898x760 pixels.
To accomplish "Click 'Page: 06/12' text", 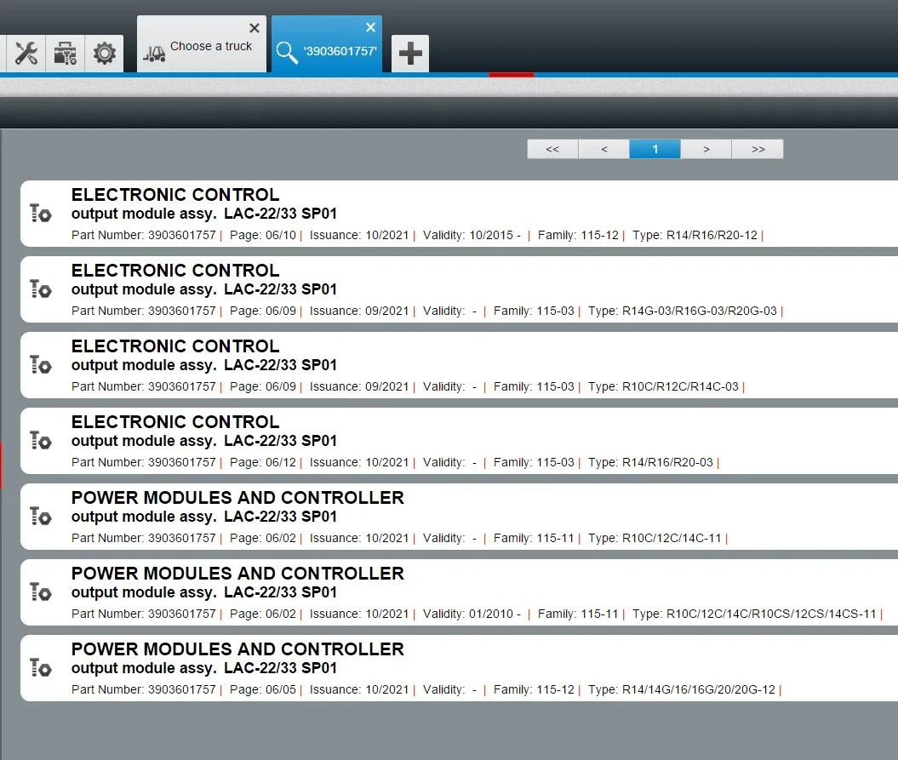I will [263, 462].
